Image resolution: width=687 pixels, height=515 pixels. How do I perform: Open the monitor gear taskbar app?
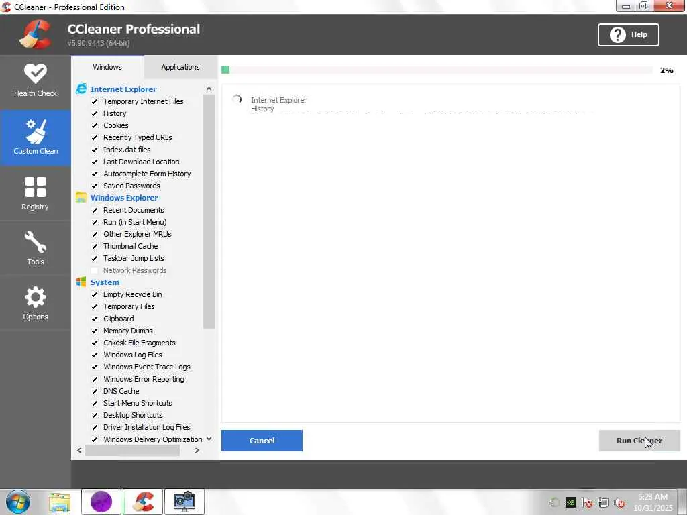[x=184, y=502]
